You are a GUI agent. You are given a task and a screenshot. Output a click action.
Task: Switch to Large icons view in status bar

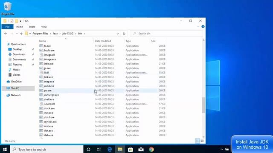[x=202, y=141]
